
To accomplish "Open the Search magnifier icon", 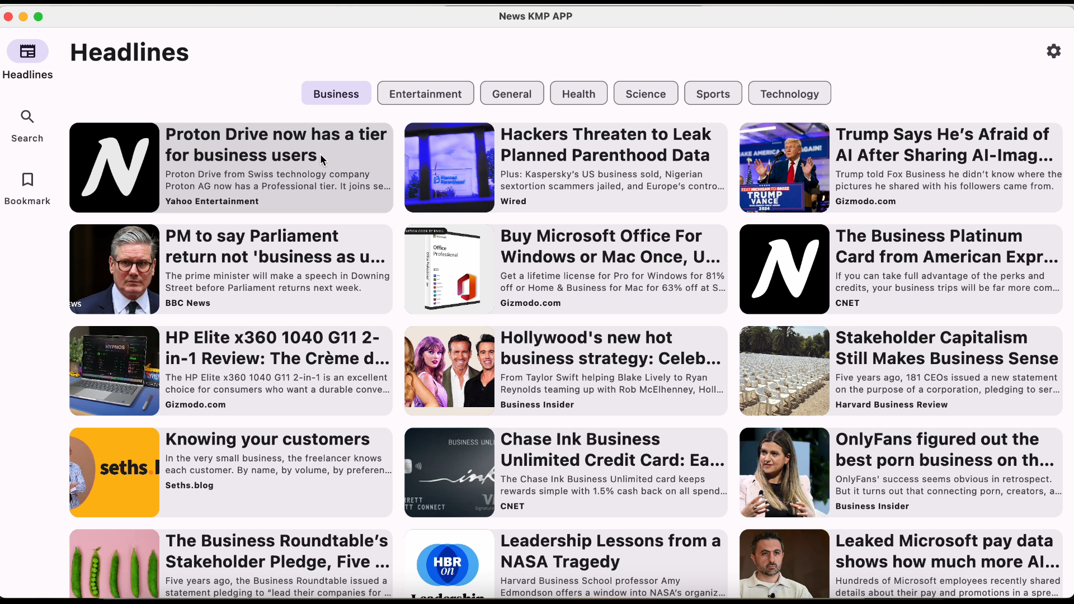I will (x=27, y=116).
